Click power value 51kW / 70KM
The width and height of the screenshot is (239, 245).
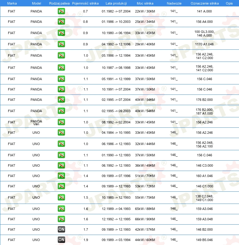click(145, 176)
